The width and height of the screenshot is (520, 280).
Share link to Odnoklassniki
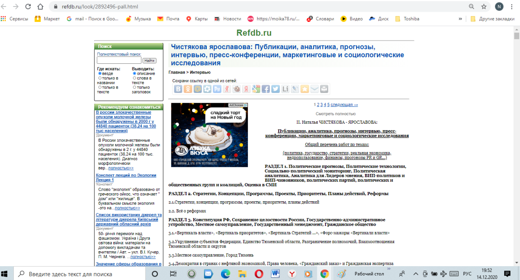[x=188, y=89]
